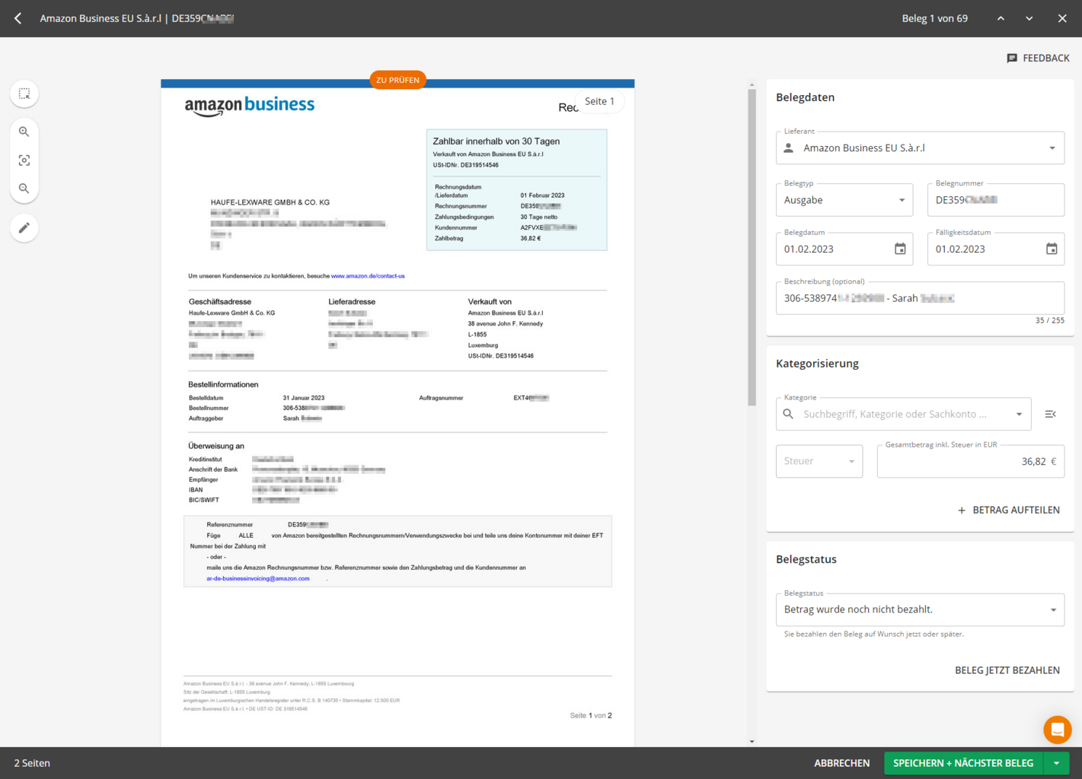Open the chat support bubble
Screen dimensions: 1082x779
[1057, 730]
